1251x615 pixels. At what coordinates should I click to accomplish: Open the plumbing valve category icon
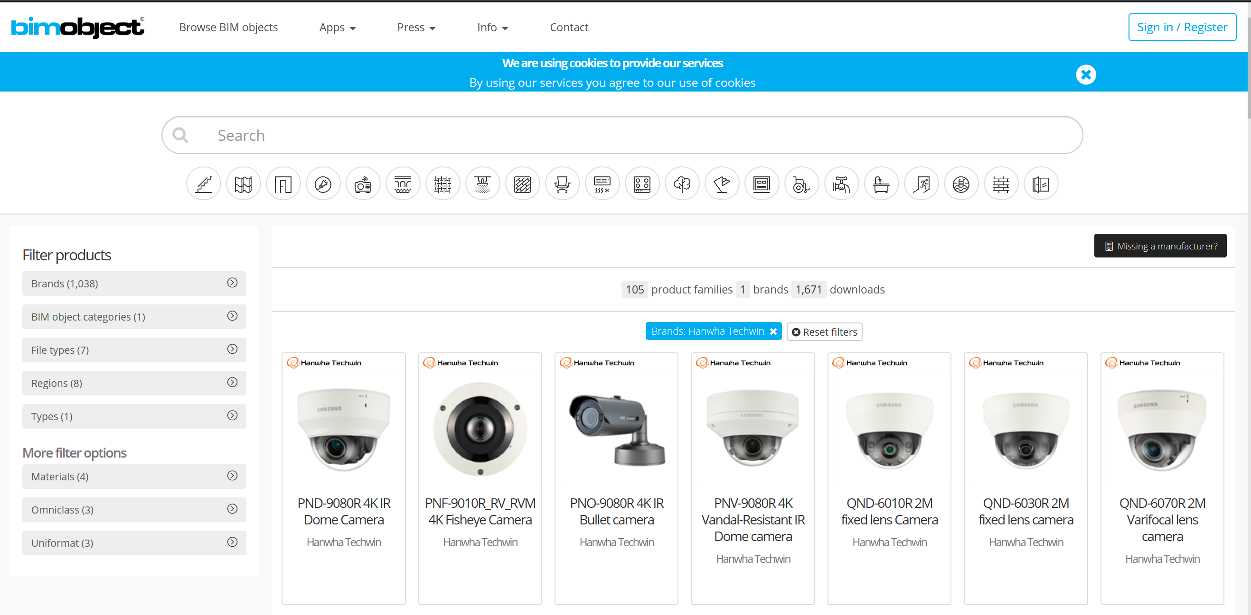pyautogui.click(x=841, y=184)
